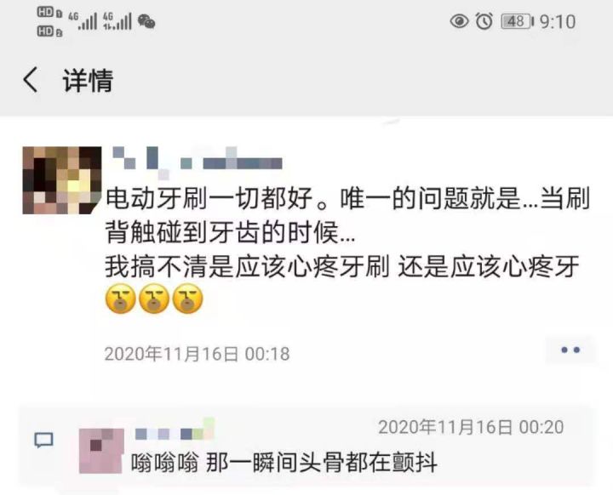Tap the commenter's blurred name
This screenshot has height=495, width=613.
(x=175, y=430)
